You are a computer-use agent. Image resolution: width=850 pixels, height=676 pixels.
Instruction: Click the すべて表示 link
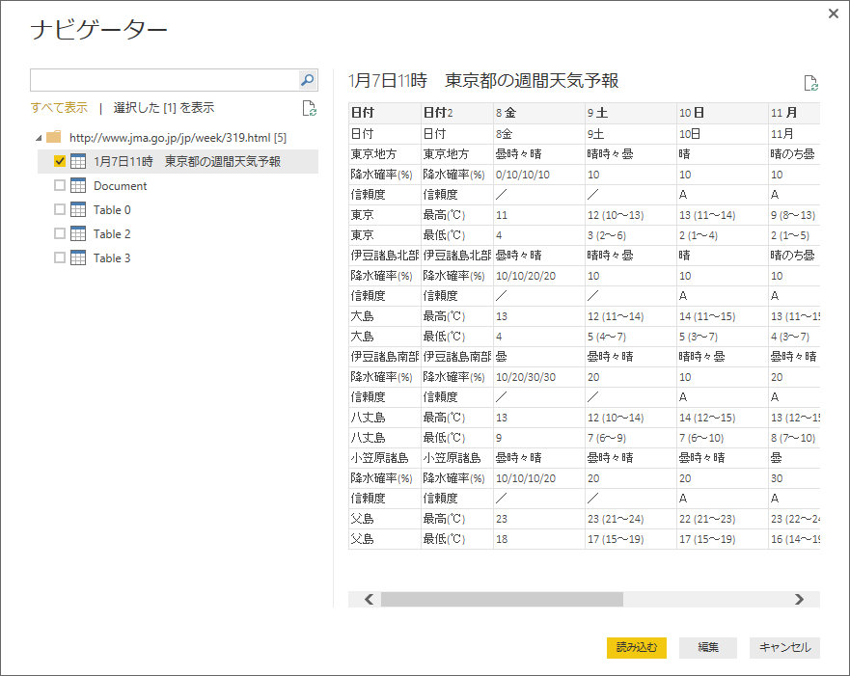(59, 108)
